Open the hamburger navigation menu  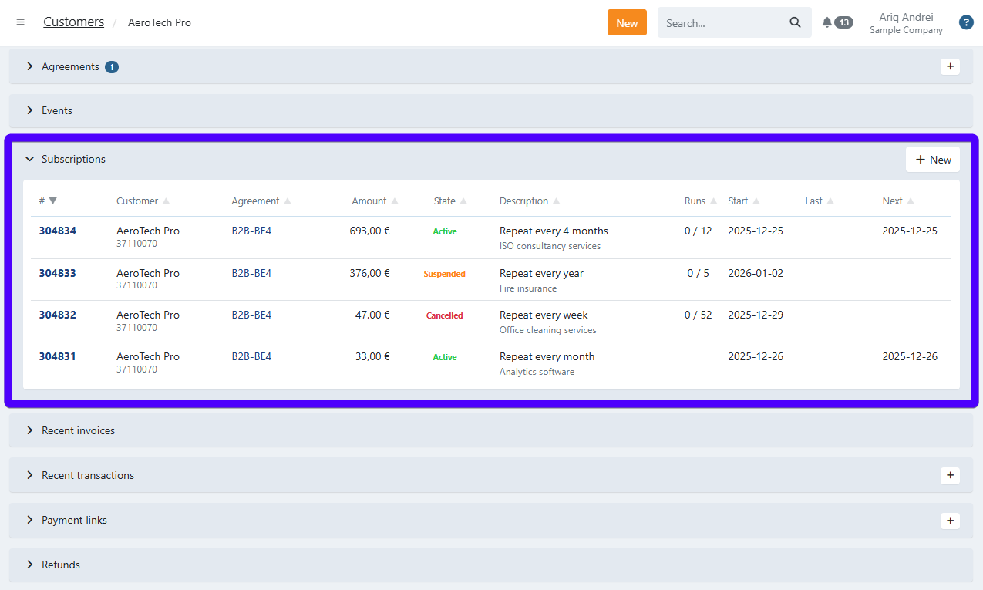[x=20, y=22]
